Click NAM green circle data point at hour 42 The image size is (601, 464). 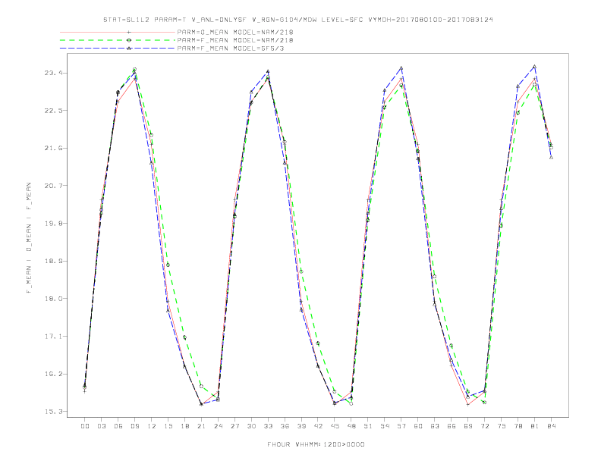[x=318, y=343]
